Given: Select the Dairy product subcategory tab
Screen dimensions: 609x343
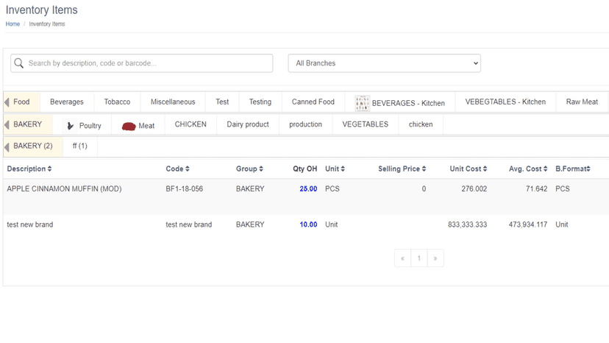Looking at the screenshot, I should 248,124.
